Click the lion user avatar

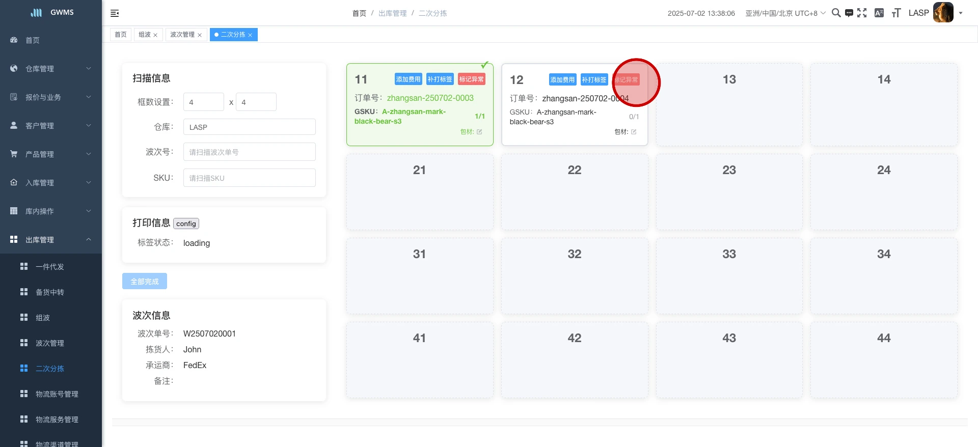pos(943,13)
